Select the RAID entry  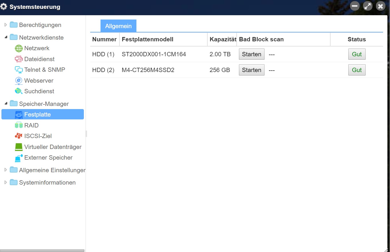tap(31, 125)
